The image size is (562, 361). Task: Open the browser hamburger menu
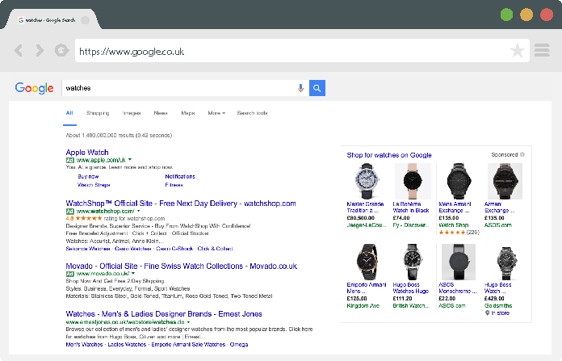coord(542,50)
